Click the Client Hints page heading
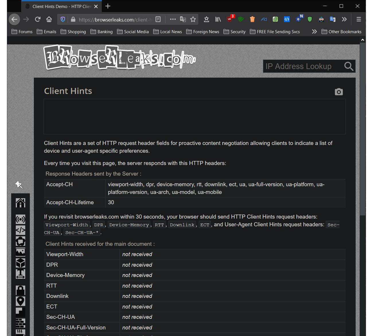 [x=68, y=91]
